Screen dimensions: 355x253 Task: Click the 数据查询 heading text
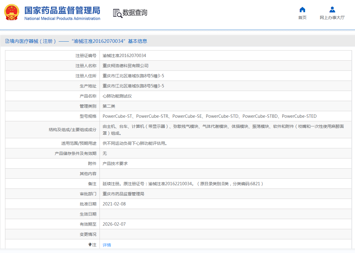click(135, 12)
